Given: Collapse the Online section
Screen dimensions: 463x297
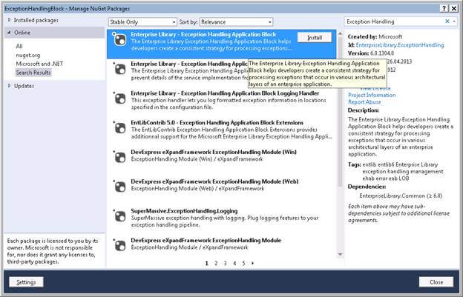Looking at the screenshot, I should coord(9,33).
